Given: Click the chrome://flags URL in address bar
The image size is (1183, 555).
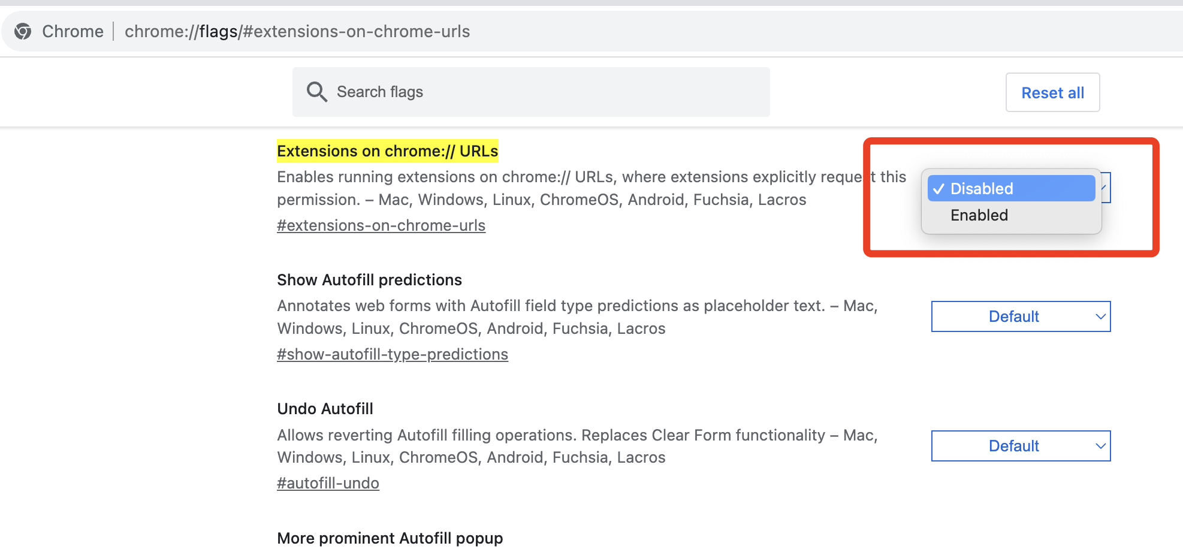Looking at the screenshot, I should [297, 31].
